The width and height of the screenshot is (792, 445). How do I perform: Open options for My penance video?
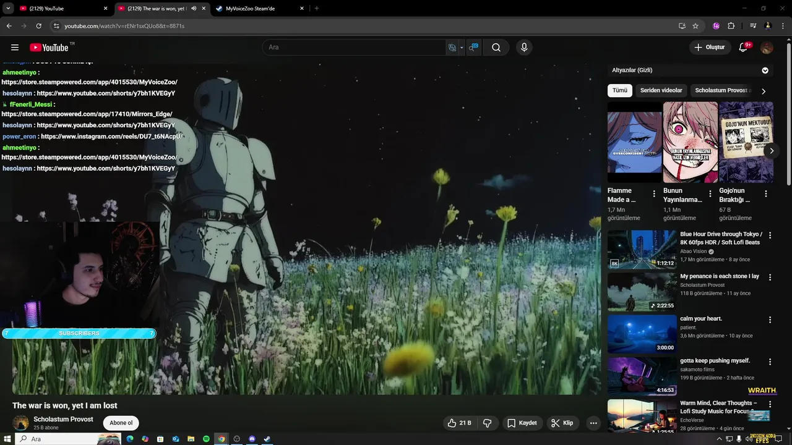pos(770,278)
